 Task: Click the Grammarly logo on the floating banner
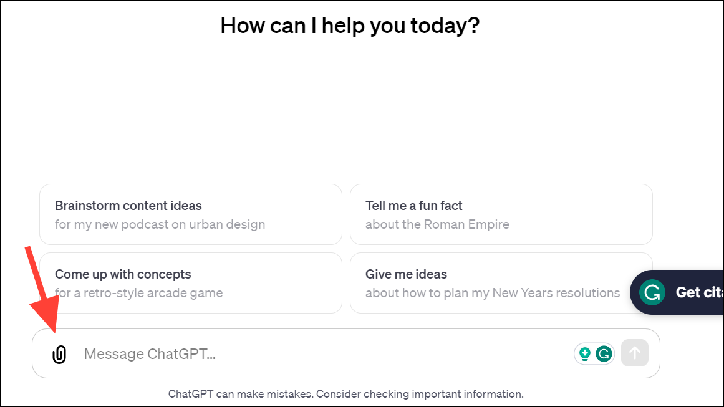coord(652,292)
